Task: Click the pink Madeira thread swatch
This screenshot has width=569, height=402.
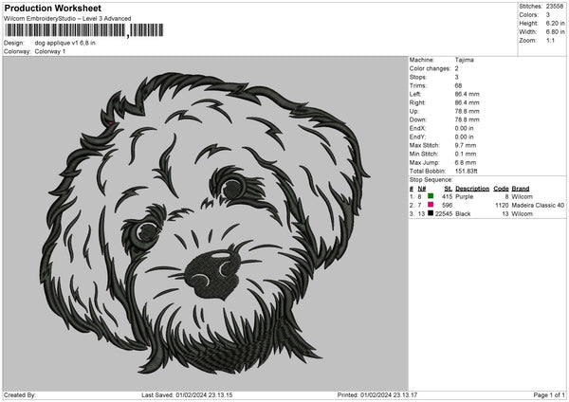Action: click(431, 205)
